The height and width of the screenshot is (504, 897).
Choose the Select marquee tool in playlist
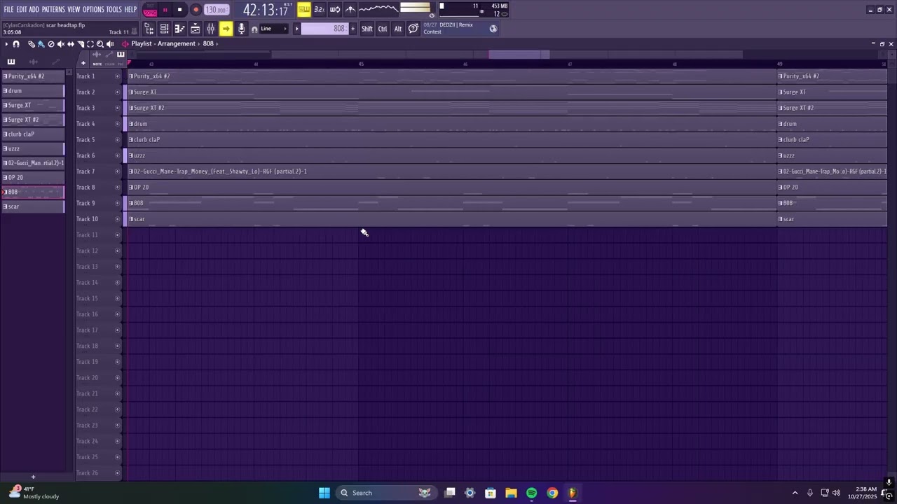[90, 44]
